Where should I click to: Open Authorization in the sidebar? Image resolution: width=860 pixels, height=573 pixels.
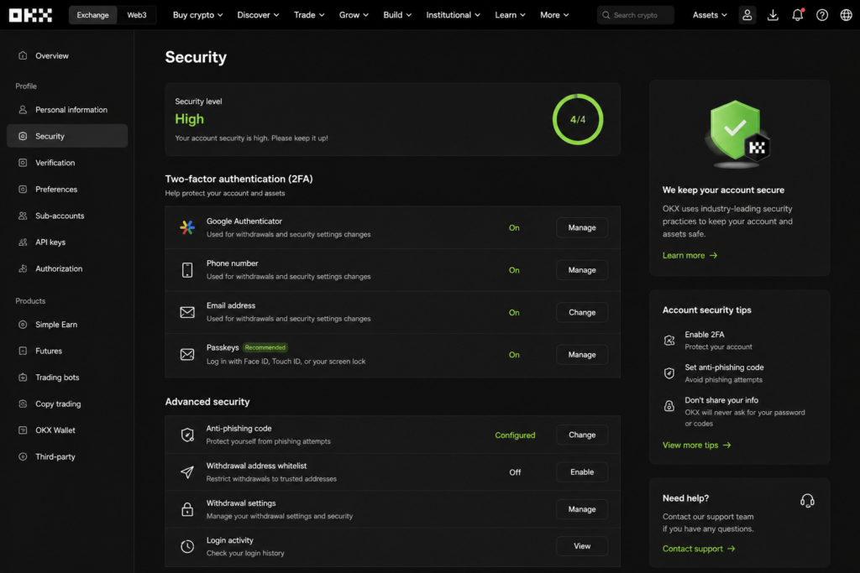pyautogui.click(x=67, y=268)
